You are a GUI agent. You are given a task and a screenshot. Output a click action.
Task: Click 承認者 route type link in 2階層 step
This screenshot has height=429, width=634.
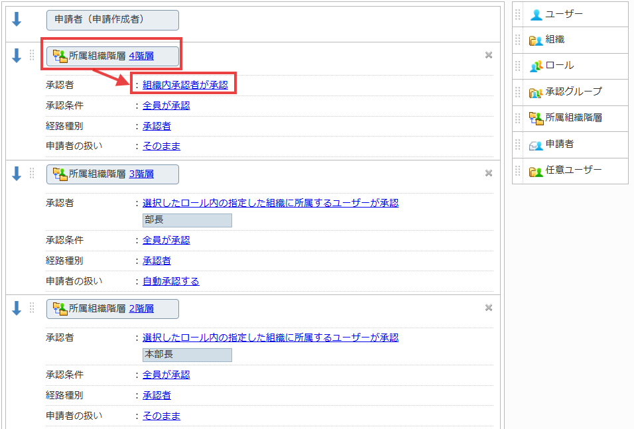click(157, 395)
